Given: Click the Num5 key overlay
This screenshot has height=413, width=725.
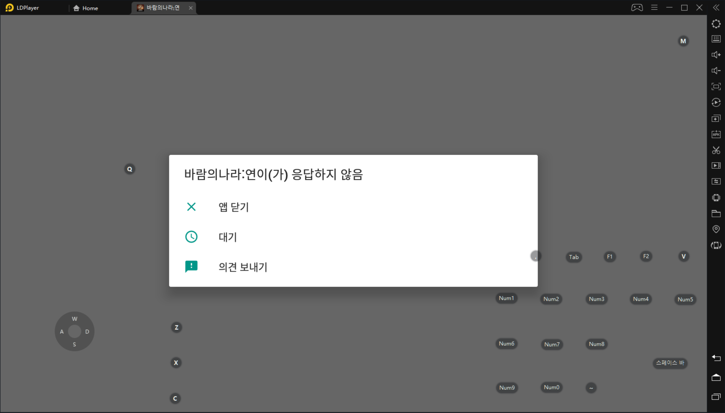Looking at the screenshot, I should 685,299.
